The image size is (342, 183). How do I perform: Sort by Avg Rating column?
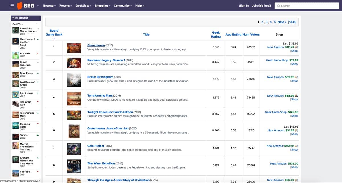point(233,34)
